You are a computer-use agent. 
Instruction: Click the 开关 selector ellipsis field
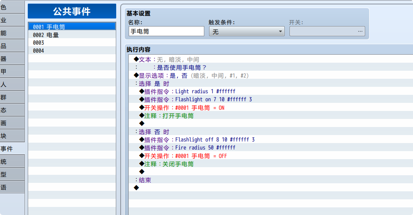pyautogui.click(x=327, y=31)
